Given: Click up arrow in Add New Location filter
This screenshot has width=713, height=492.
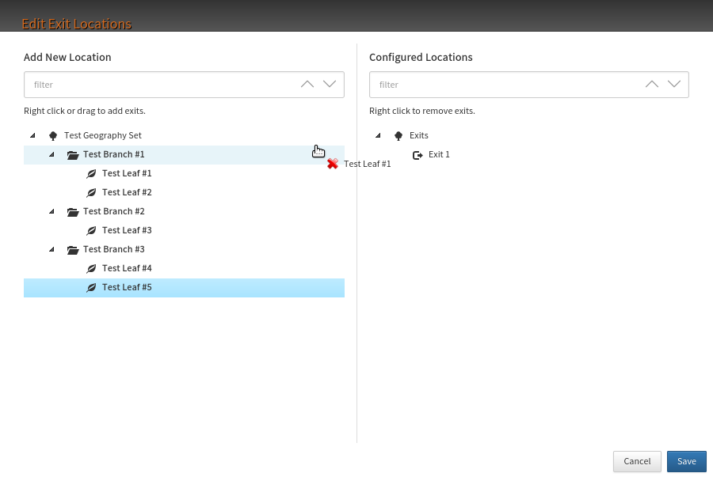Looking at the screenshot, I should tap(307, 85).
